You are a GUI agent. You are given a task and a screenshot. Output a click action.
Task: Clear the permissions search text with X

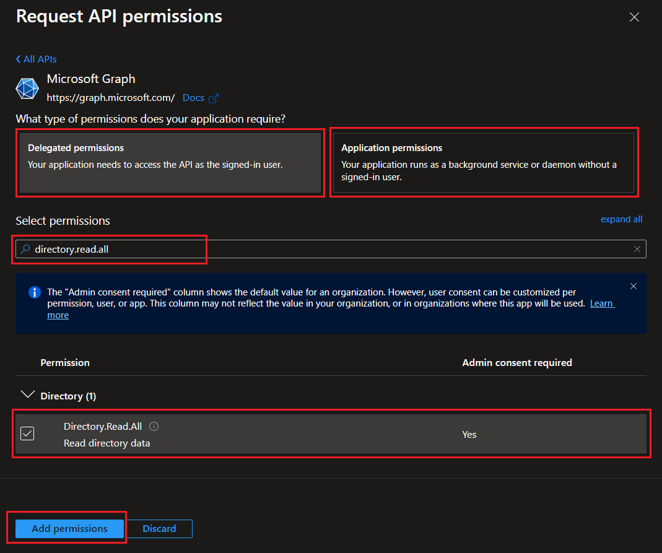point(637,249)
